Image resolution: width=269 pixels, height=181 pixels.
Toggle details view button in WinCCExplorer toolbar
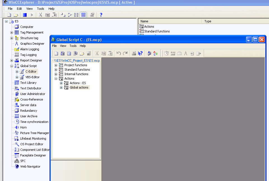tap(83, 15)
